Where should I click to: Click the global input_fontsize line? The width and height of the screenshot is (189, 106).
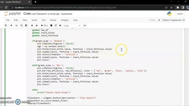click(45, 35)
